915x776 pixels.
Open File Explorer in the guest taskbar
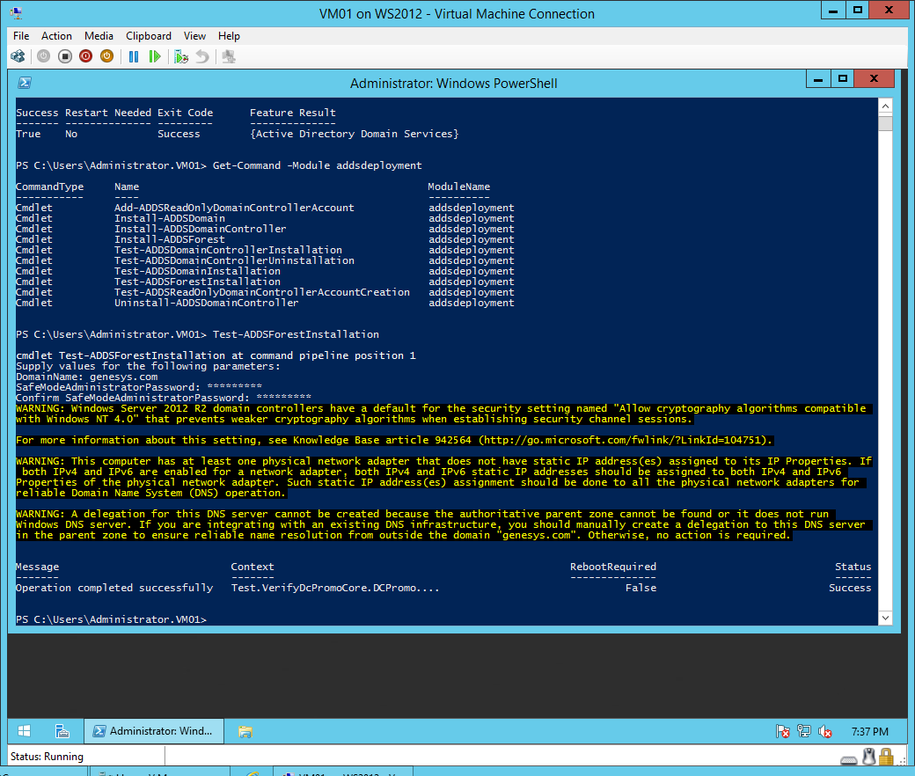[245, 731]
